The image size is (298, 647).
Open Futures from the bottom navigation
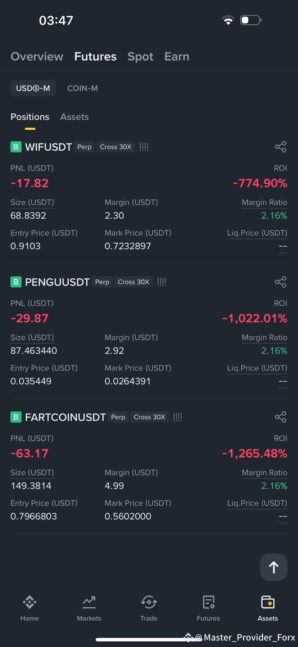(208, 608)
